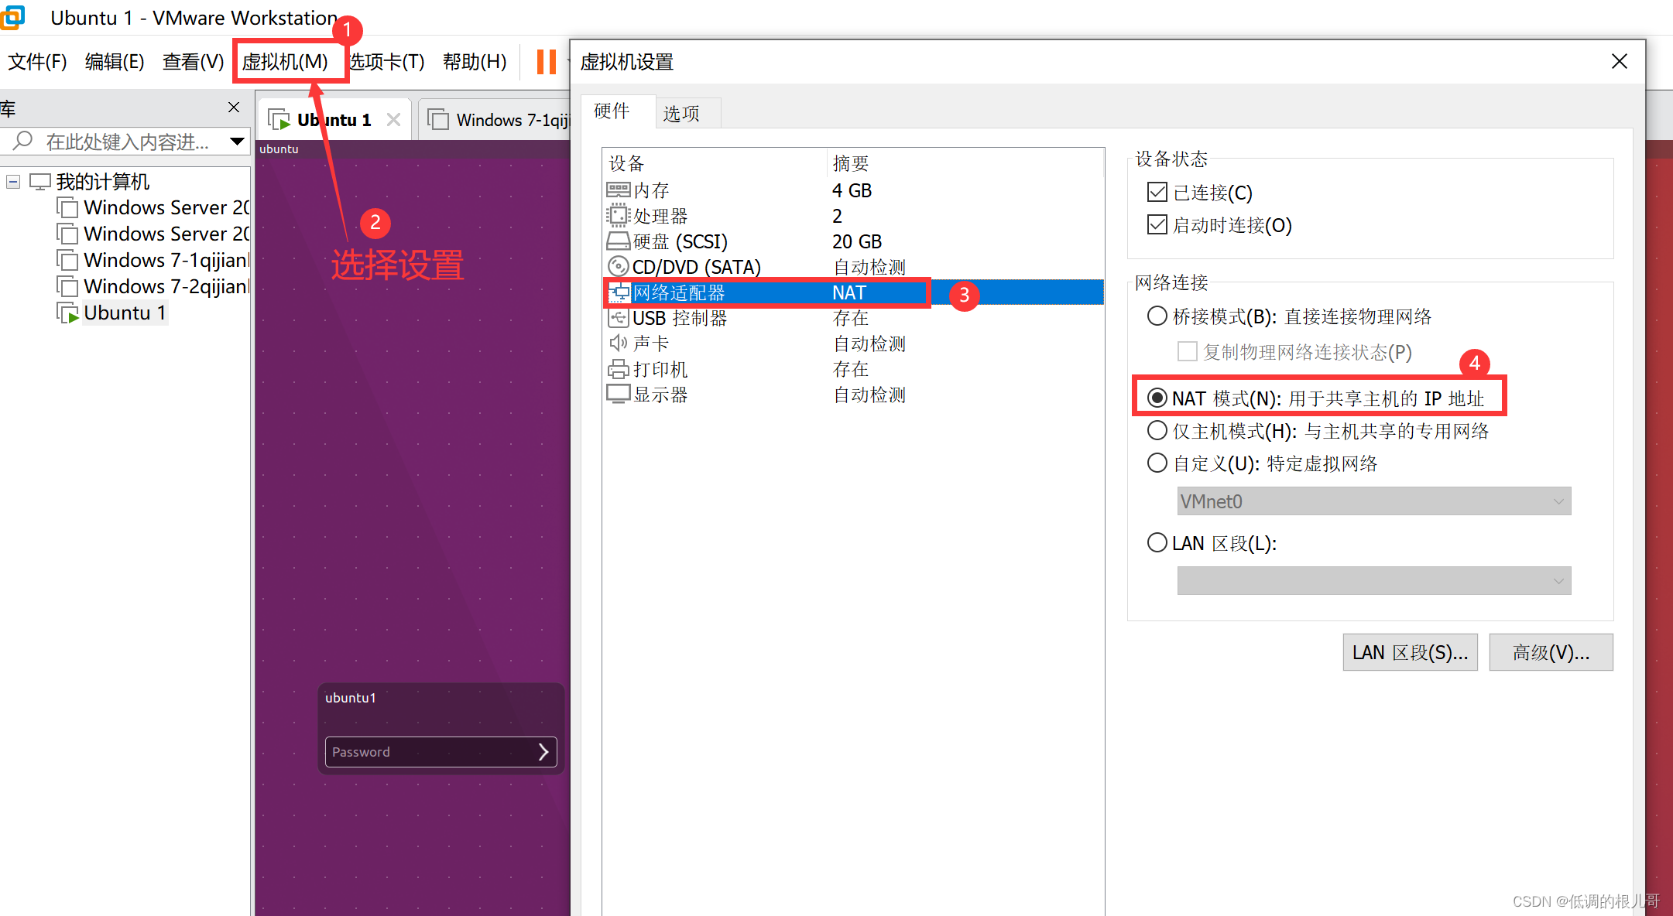Click the orange pause VM toolbar icon
The height and width of the screenshot is (916, 1673).
tap(547, 61)
